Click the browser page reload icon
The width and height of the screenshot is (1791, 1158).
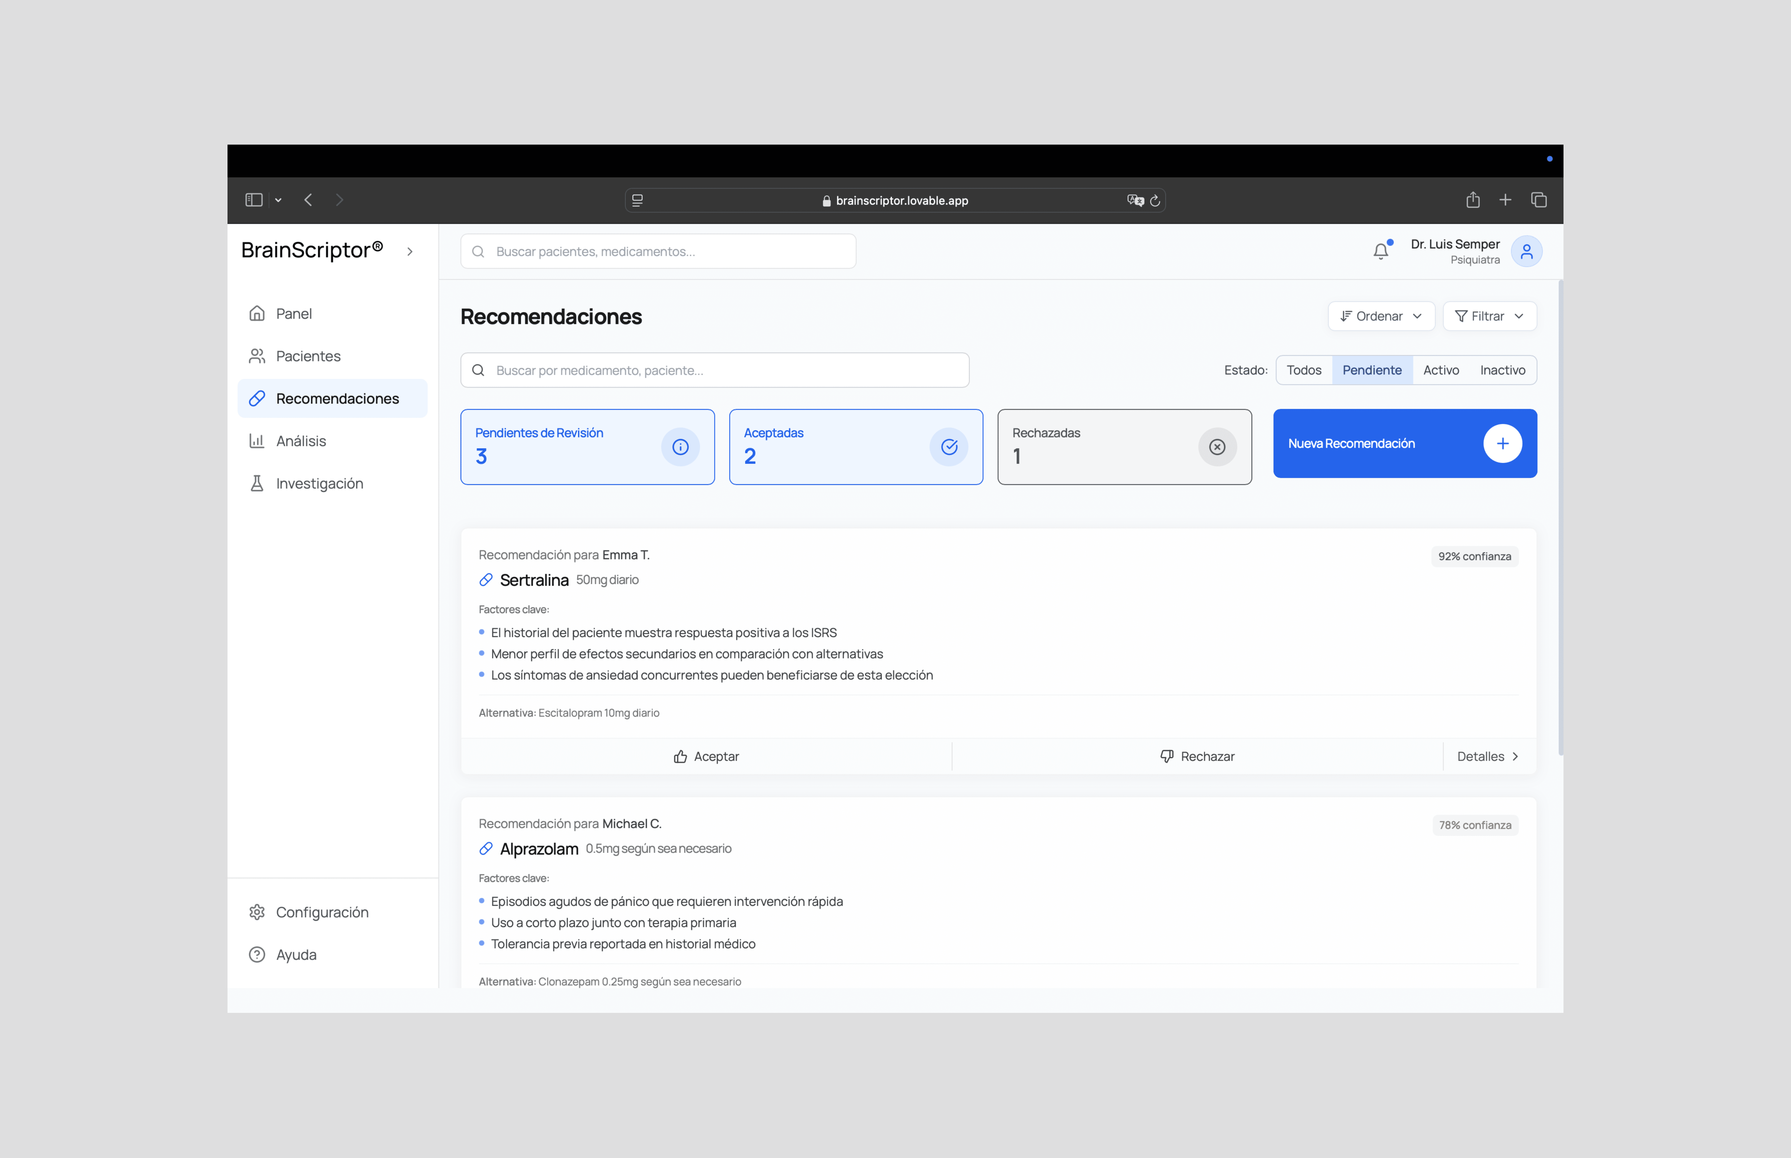1155,201
